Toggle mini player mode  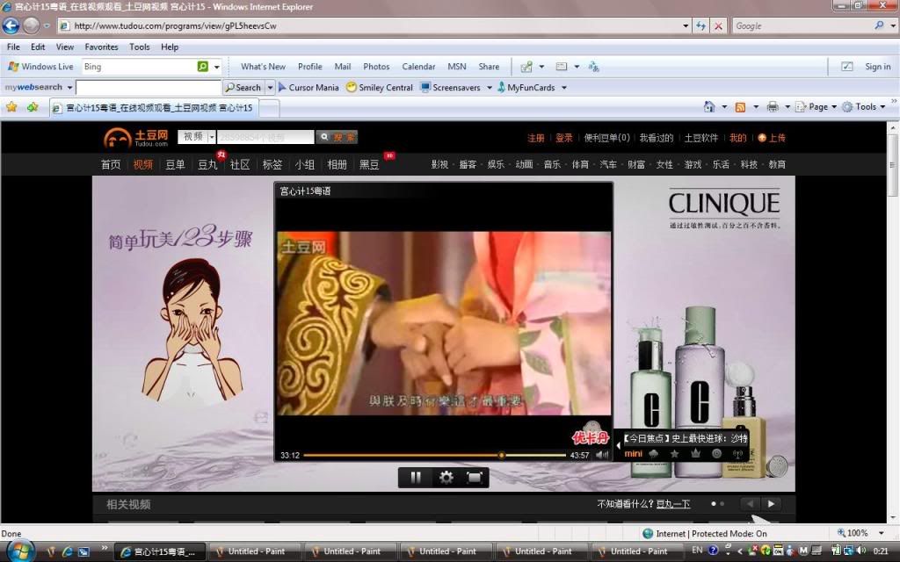[x=633, y=454]
